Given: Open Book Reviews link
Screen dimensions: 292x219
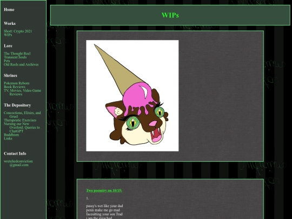Looking at the screenshot, I should (15, 87).
